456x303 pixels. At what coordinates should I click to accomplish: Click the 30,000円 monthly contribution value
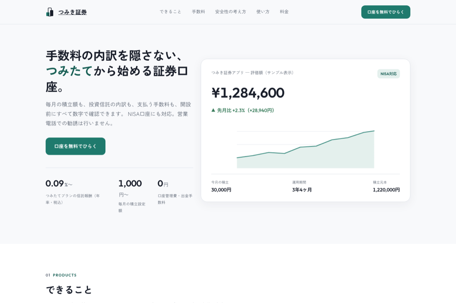coord(221,190)
